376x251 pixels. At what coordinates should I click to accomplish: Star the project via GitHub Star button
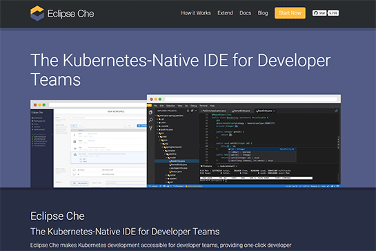point(319,13)
